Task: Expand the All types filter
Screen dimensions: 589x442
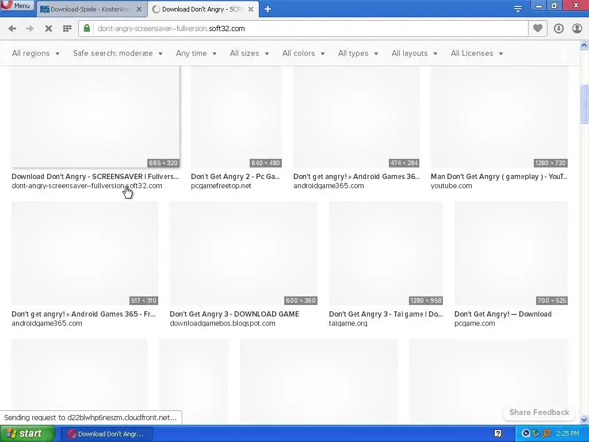Action: [x=358, y=54]
